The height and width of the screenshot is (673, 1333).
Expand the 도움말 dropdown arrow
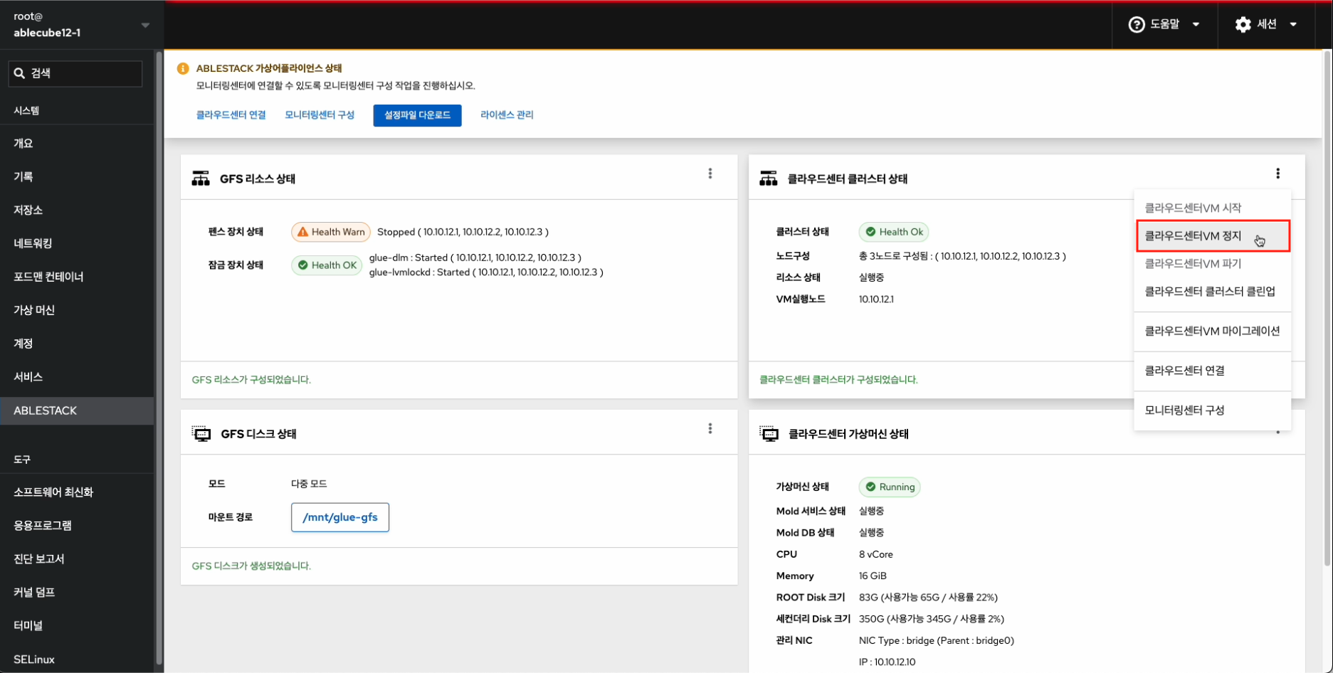coord(1196,24)
